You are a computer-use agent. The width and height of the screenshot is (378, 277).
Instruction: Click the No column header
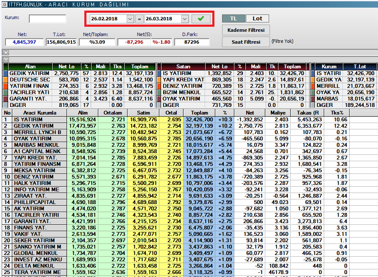(7, 113)
